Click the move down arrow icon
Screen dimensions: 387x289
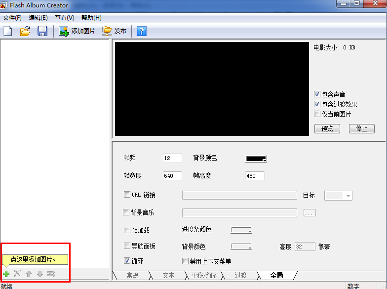[x=39, y=274]
